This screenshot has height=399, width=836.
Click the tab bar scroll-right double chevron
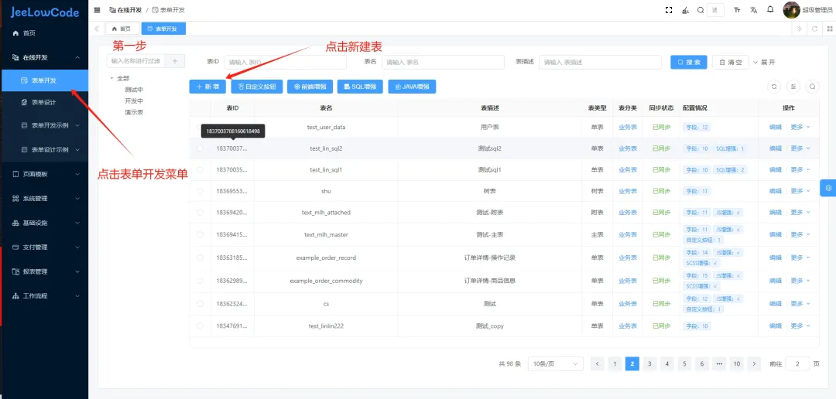click(799, 29)
